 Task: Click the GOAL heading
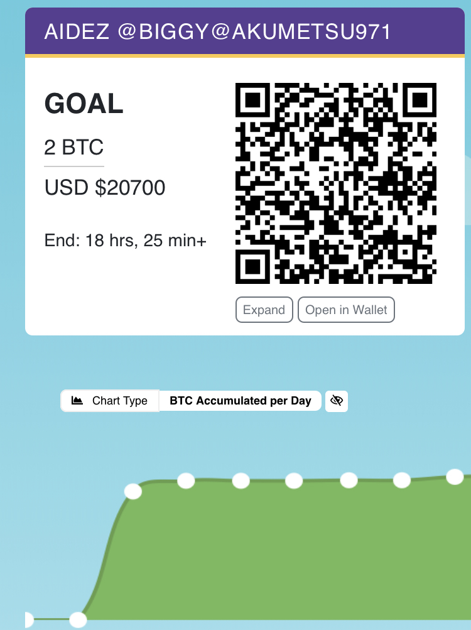pyautogui.click(x=84, y=104)
